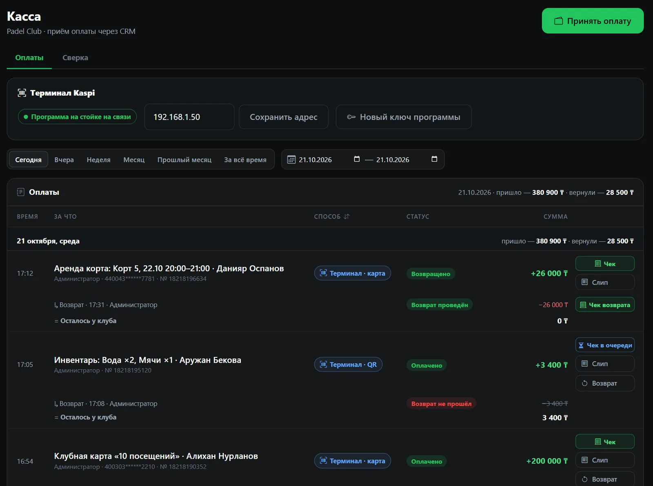This screenshot has width=653, height=486.
Task: Open Слип for the 17:12 court rental
Action: click(605, 282)
